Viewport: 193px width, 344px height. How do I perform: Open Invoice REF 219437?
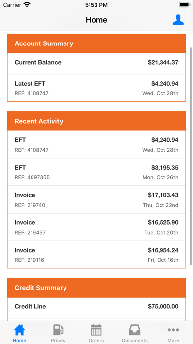96,227
